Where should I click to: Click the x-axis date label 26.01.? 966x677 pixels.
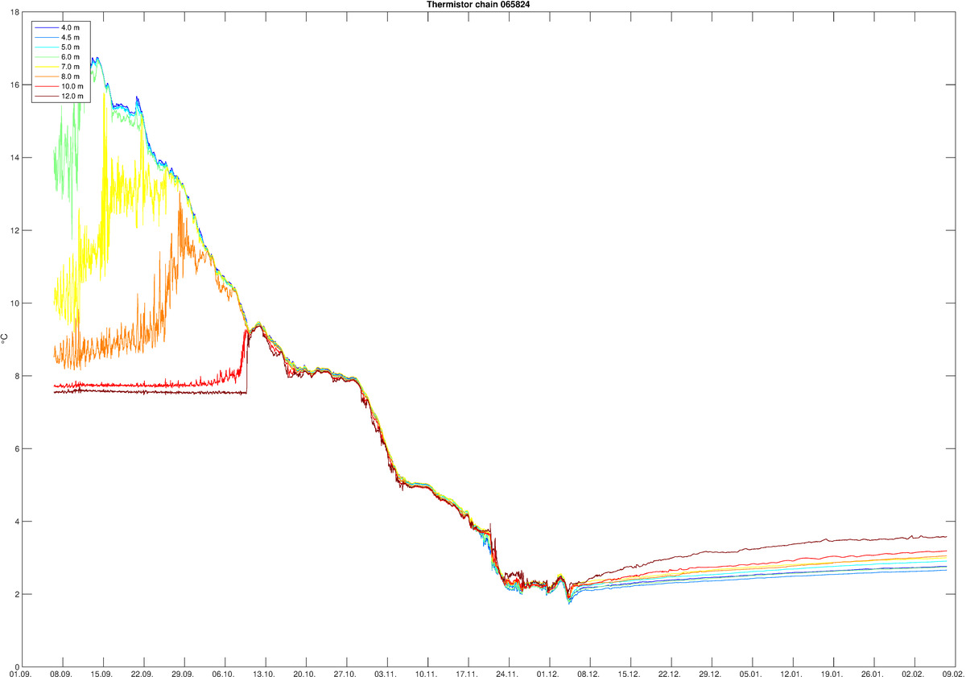tap(873, 673)
